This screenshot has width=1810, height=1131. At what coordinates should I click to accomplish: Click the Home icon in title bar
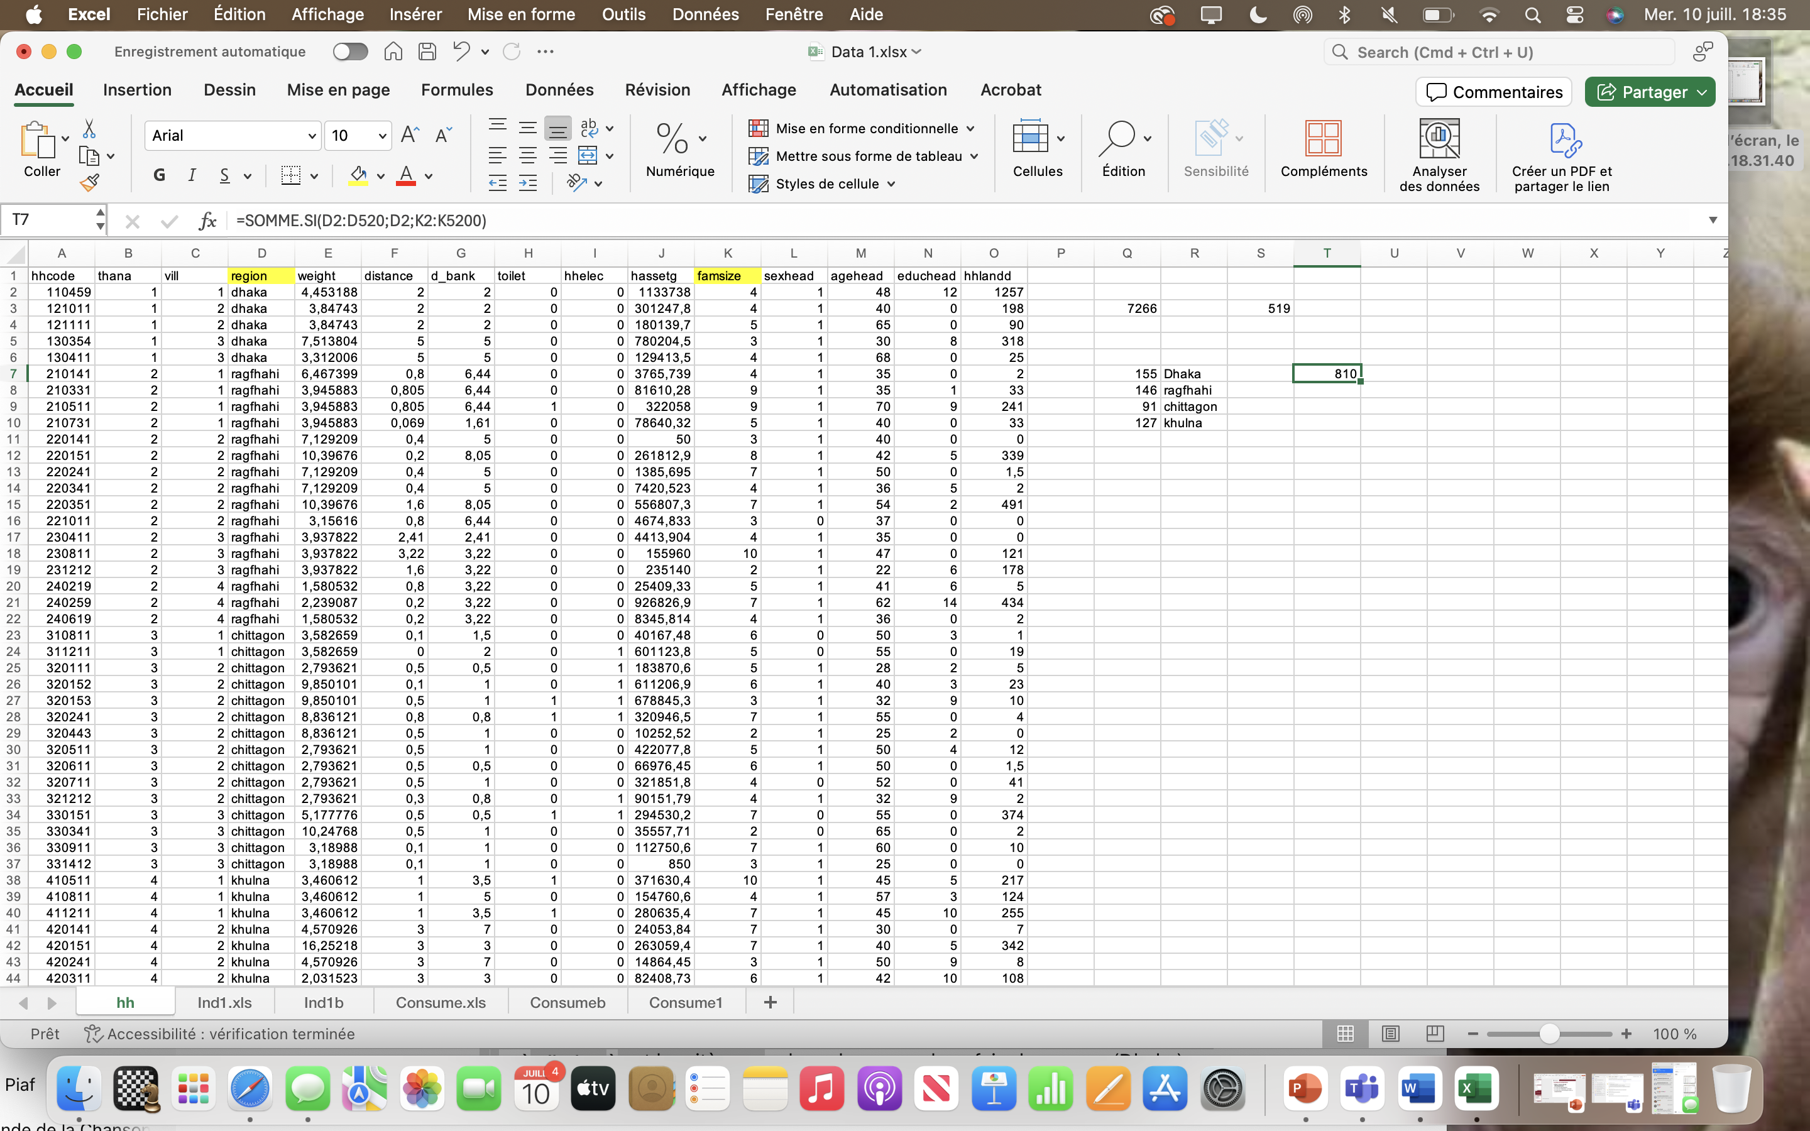[393, 52]
